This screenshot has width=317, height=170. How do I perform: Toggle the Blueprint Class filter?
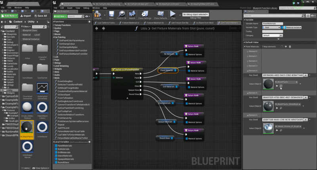point(30,31)
